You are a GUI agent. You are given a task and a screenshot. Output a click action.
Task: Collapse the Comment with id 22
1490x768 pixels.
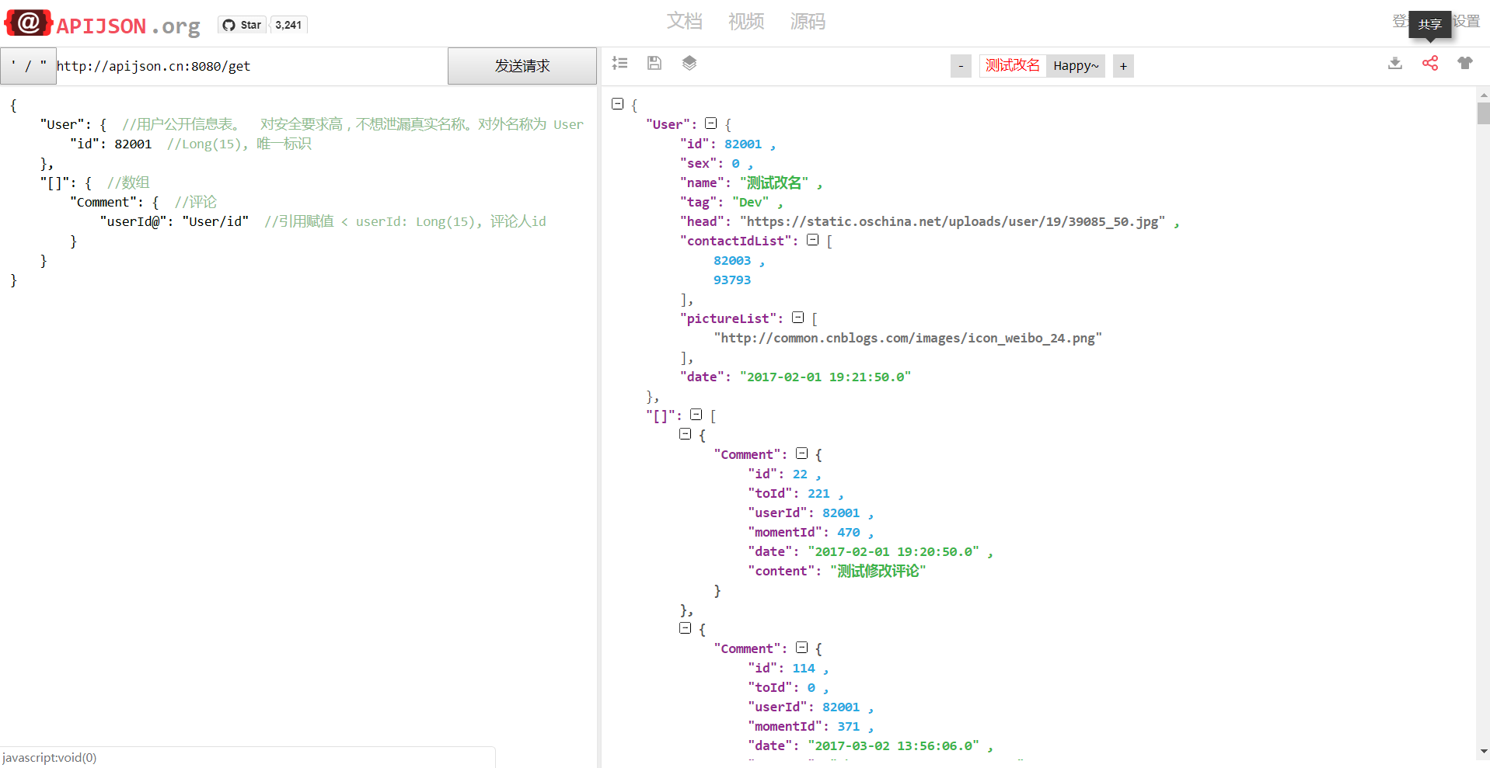click(x=802, y=454)
